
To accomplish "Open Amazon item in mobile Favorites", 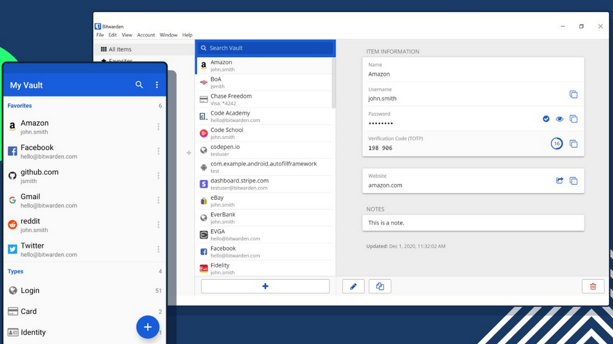I will coord(85,127).
